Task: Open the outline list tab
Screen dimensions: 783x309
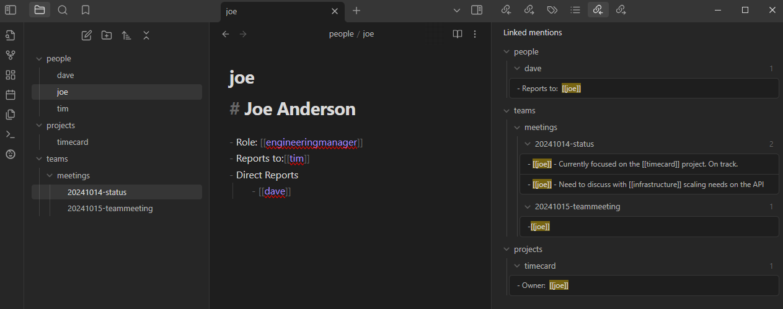Action: click(x=575, y=10)
